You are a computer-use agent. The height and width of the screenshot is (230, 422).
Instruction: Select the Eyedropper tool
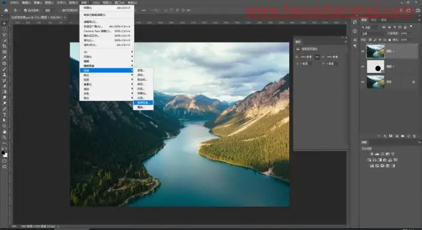click(x=4, y=57)
